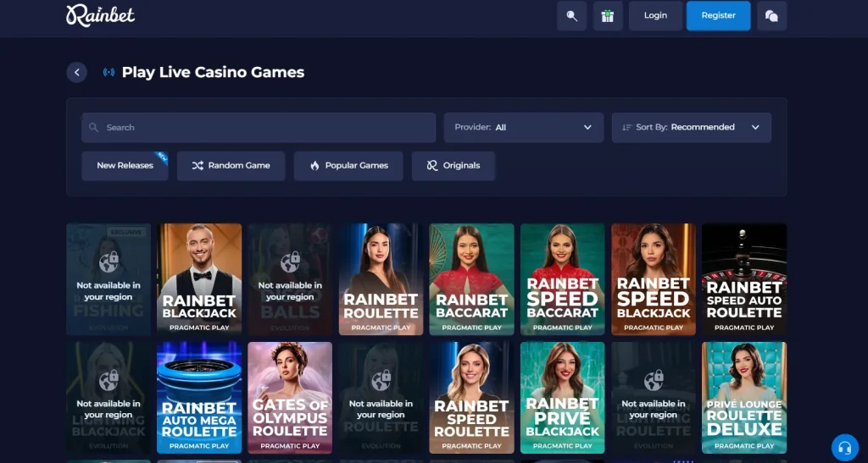Viewport: 868px width, 463px height.
Task: Expand the Sort By dropdown chevron
Action: pyautogui.click(x=755, y=128)
